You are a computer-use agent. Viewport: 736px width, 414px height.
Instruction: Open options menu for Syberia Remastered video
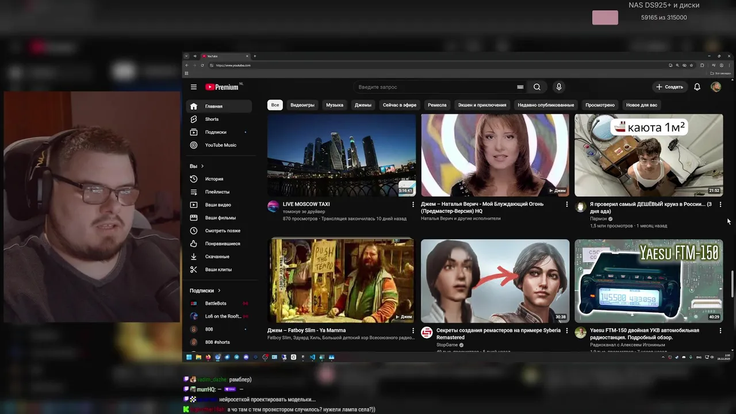(566, 331)
